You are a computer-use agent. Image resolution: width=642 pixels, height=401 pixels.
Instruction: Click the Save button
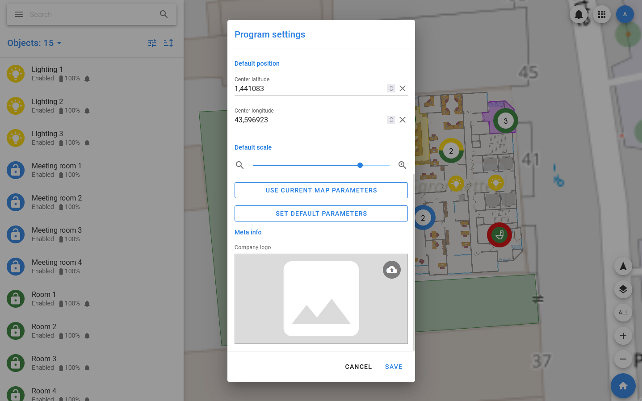tap(394, 367)
